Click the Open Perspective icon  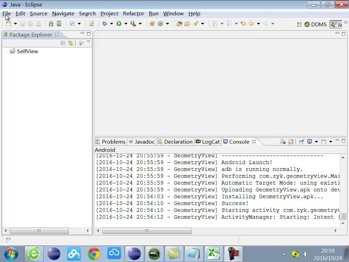299,24
